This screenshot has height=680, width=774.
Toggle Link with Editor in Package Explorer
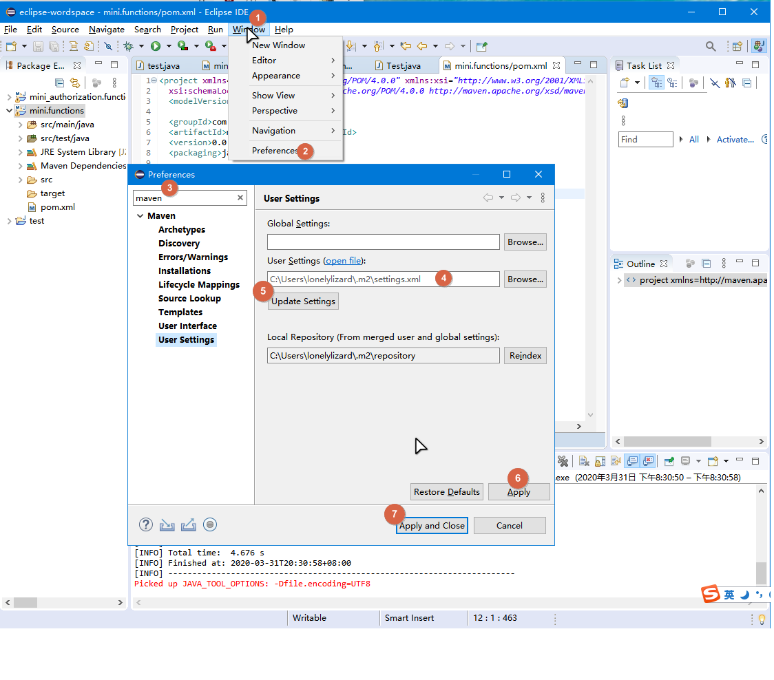click(75, 83)
